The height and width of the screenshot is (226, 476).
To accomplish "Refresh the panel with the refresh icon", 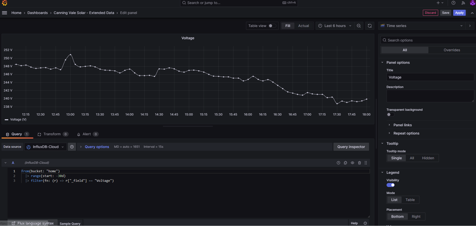I will 370,26.
